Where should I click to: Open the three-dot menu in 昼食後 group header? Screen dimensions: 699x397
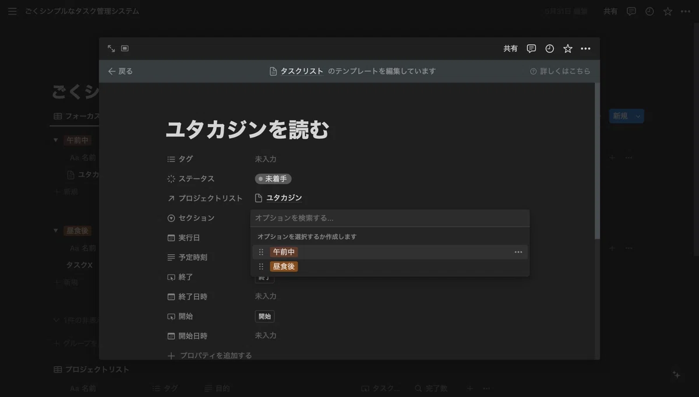click(x=629, y=248)
